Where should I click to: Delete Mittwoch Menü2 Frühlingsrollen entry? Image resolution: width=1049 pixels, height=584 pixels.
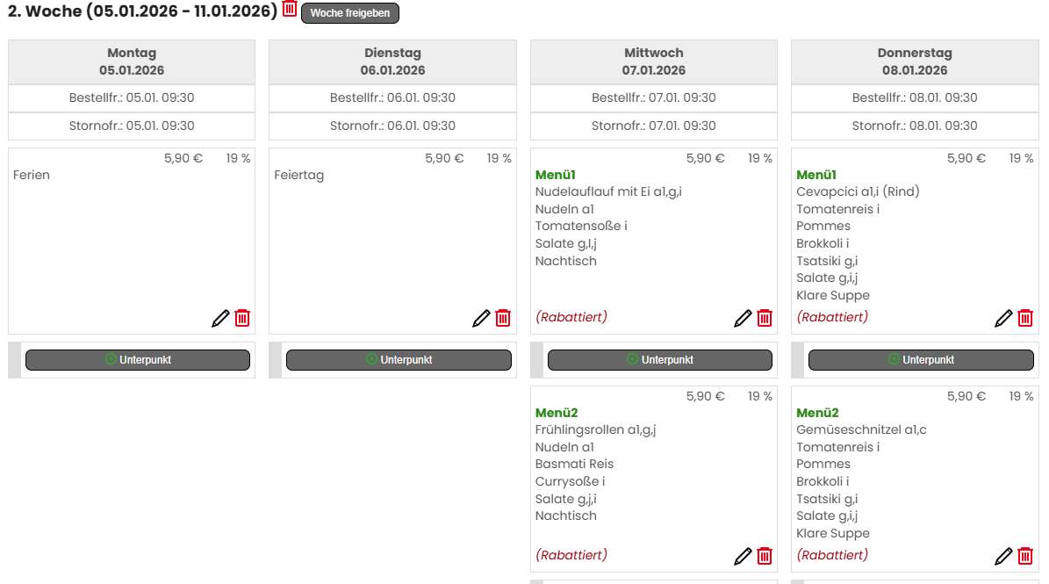765,556
